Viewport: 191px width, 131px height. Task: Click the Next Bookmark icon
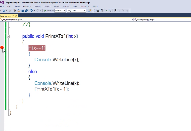click(123, 11)
